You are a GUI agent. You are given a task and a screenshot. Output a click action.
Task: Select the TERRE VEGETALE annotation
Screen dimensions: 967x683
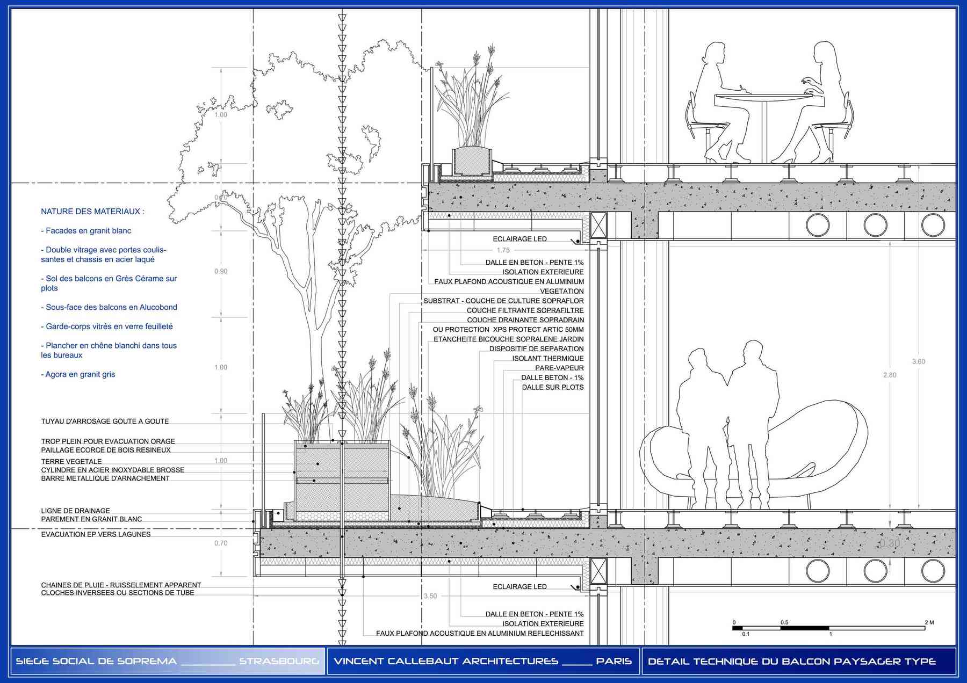click(71, 461)
